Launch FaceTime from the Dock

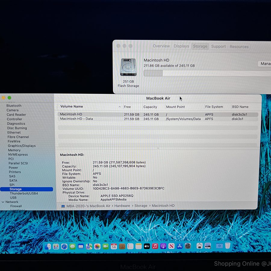click(106, 246)
